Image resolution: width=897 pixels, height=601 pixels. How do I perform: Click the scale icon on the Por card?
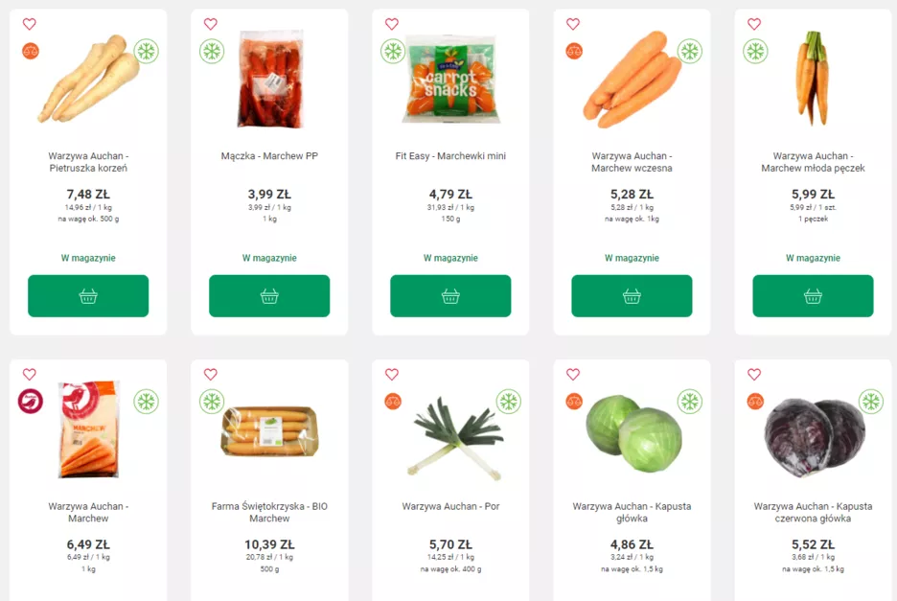tap(393, 402)
